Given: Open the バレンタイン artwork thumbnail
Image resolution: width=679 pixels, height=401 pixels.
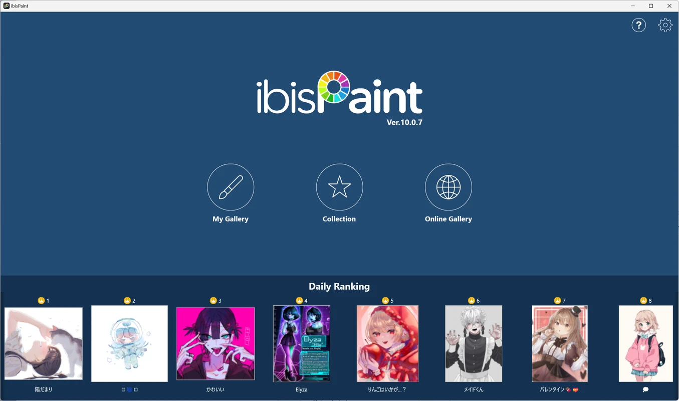Looking at the screenshot, I should point(559,343).
